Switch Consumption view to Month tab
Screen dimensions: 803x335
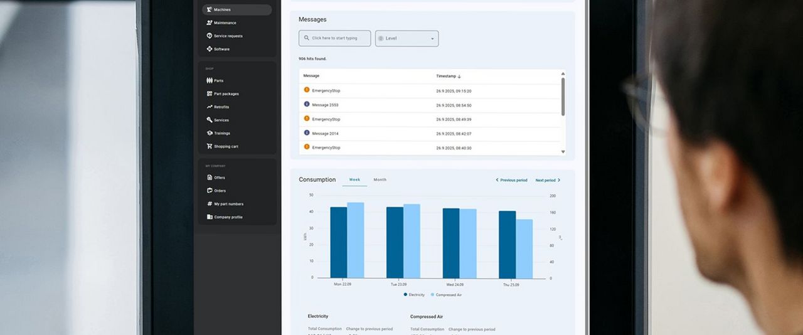[x=380, y=180]
